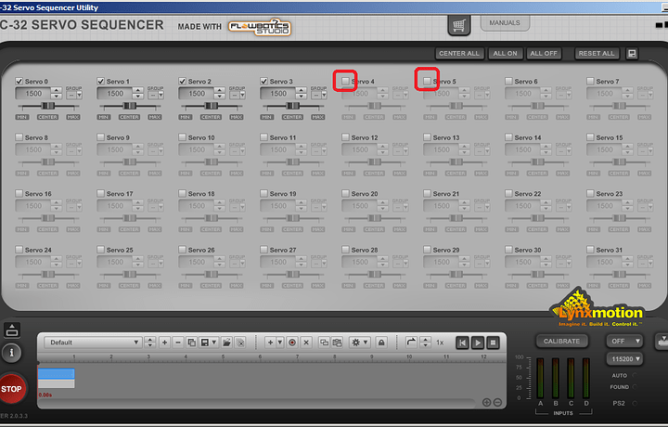This screenshot has height=427, width=668.
Task: Click CENTER button under Servo 0
Action: pos(47,117)
